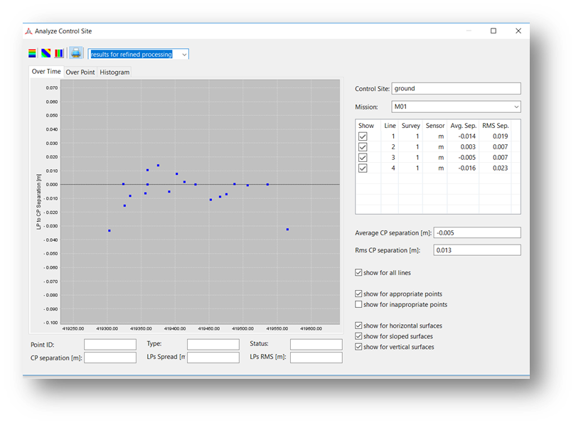Enable show for inappropriate points
This screenshot has height=425, width=576.
358,304
